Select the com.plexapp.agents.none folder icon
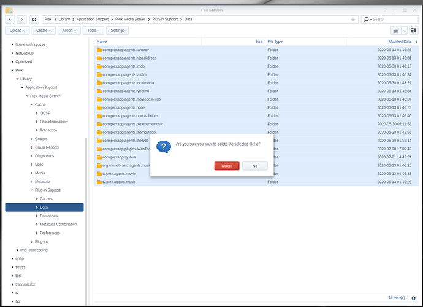Image resolution: width=423 pixels, height=307 pixels. 99,107
